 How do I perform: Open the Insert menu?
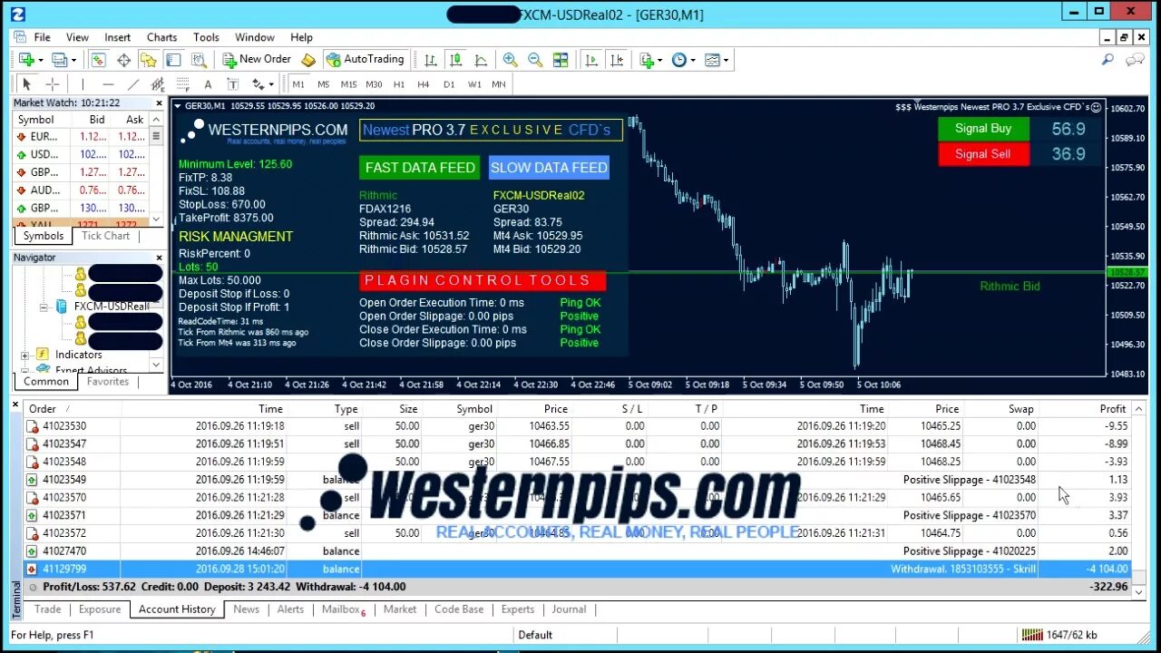tap(117, 37)
